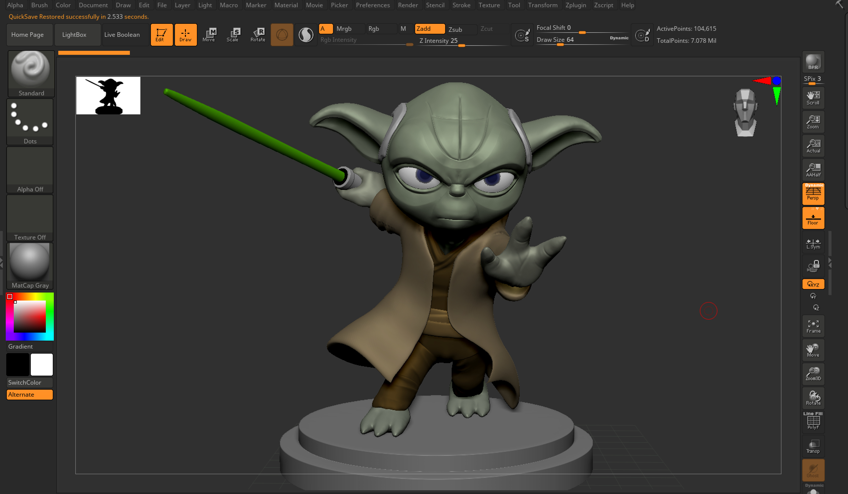Click the Frame mesh icon

point(813,326)
